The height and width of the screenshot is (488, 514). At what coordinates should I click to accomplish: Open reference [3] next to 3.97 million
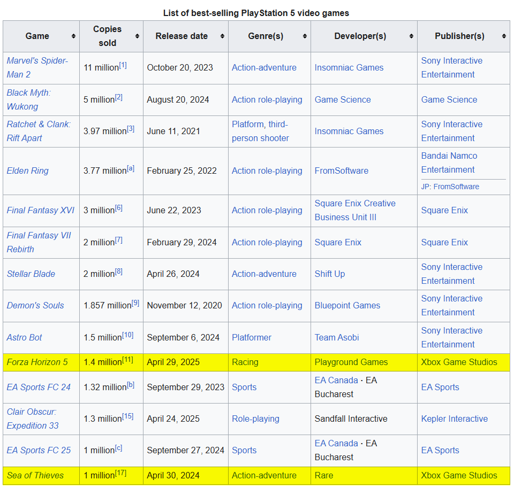coord(131,129)
